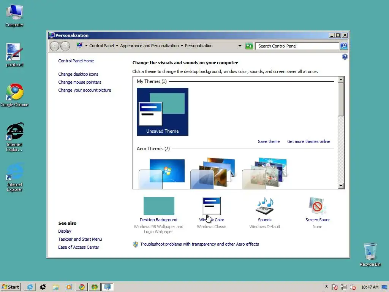This screenshot has height=292, width=389.
Task: Open Desktop Background teal swatch
Action: tap(159, 206)
